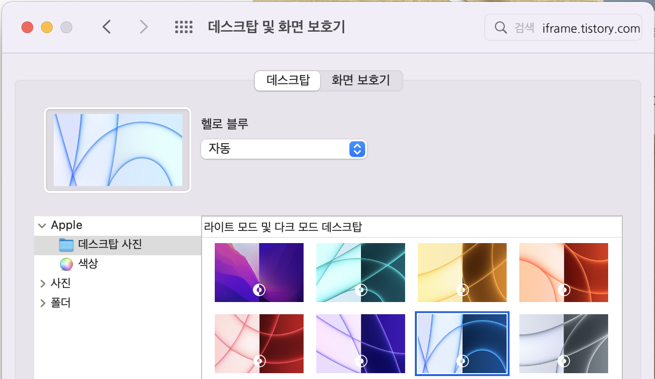Expand the 폴더 sidebar group
This screenshot has width=655, height=379.
(43, 303)
